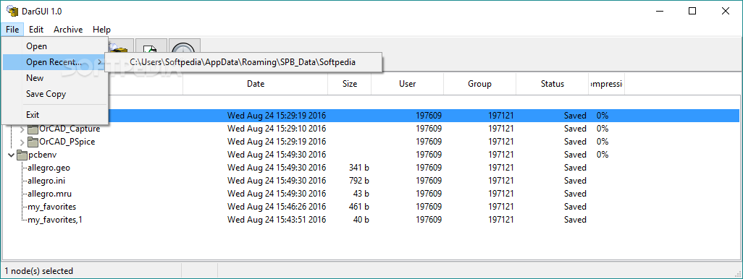Expand the OrCAD_PSpice tree node
This screenshot has width=743, height=279.
[x=22, y=142]
